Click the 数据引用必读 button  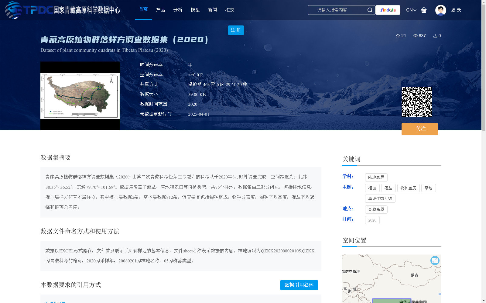tap(299, 285)
